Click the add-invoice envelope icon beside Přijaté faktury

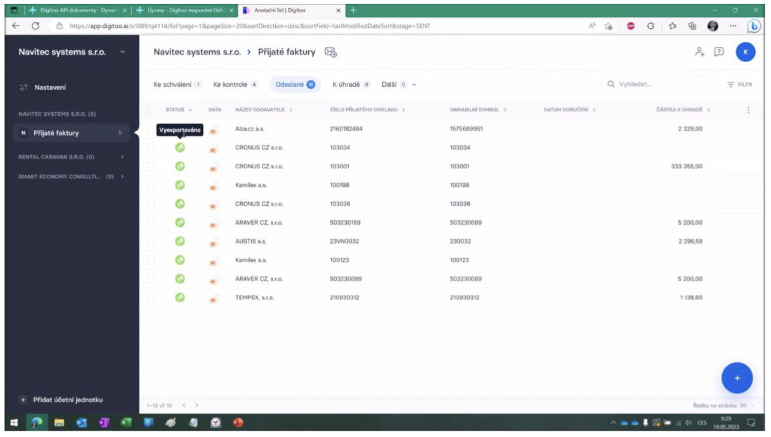click(x=331, y=53)
